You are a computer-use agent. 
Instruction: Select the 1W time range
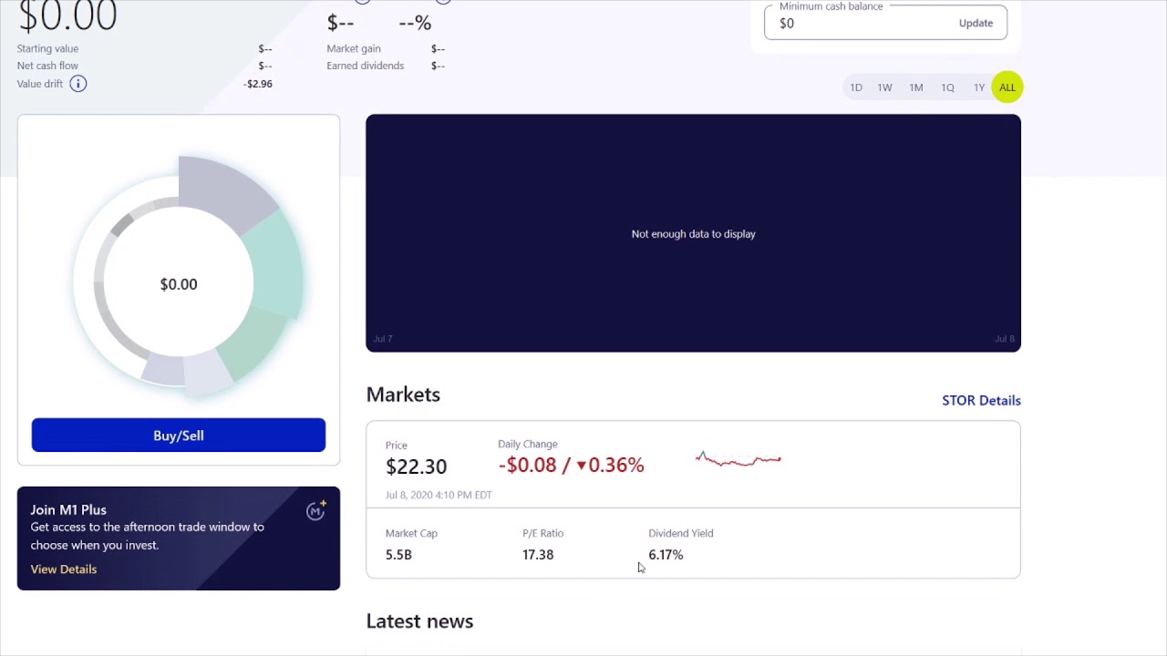(884, 87)
